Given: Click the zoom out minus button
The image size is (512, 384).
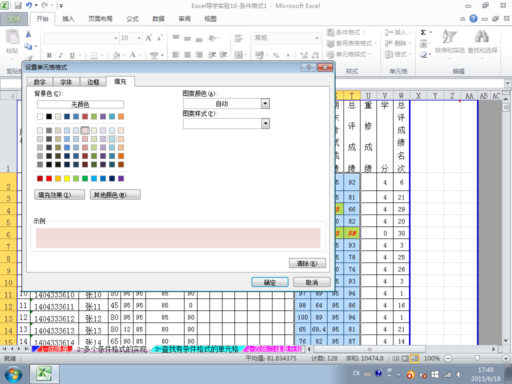Looking at the screenshot, I should 448,358.
